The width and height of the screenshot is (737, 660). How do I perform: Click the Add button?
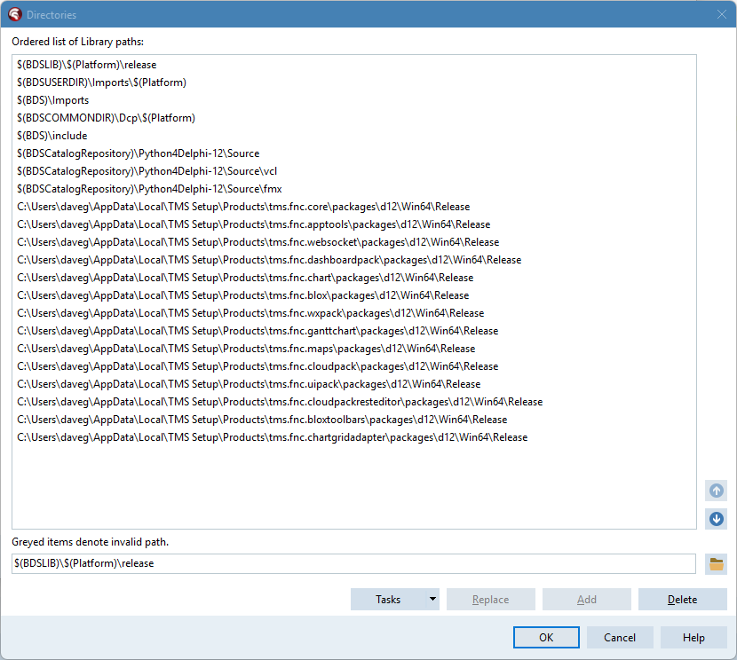pyautogui.click(x=587, y=600)
